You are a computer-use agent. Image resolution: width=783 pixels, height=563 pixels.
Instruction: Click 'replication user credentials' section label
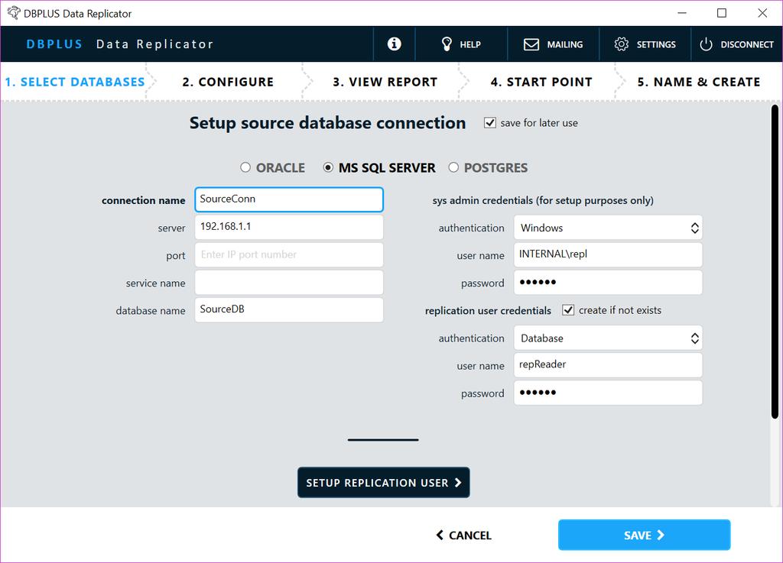(488, 311)
